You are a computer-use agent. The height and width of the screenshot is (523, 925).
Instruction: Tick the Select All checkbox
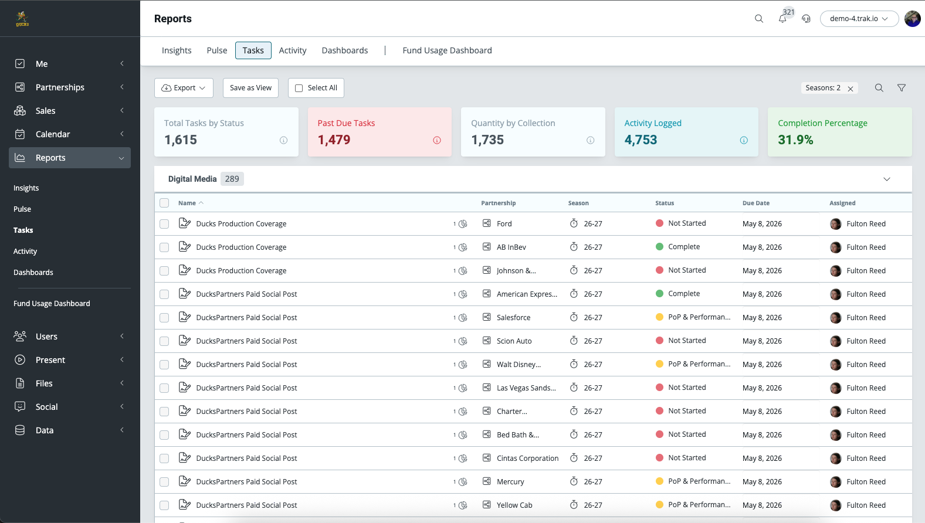(299, 88)
